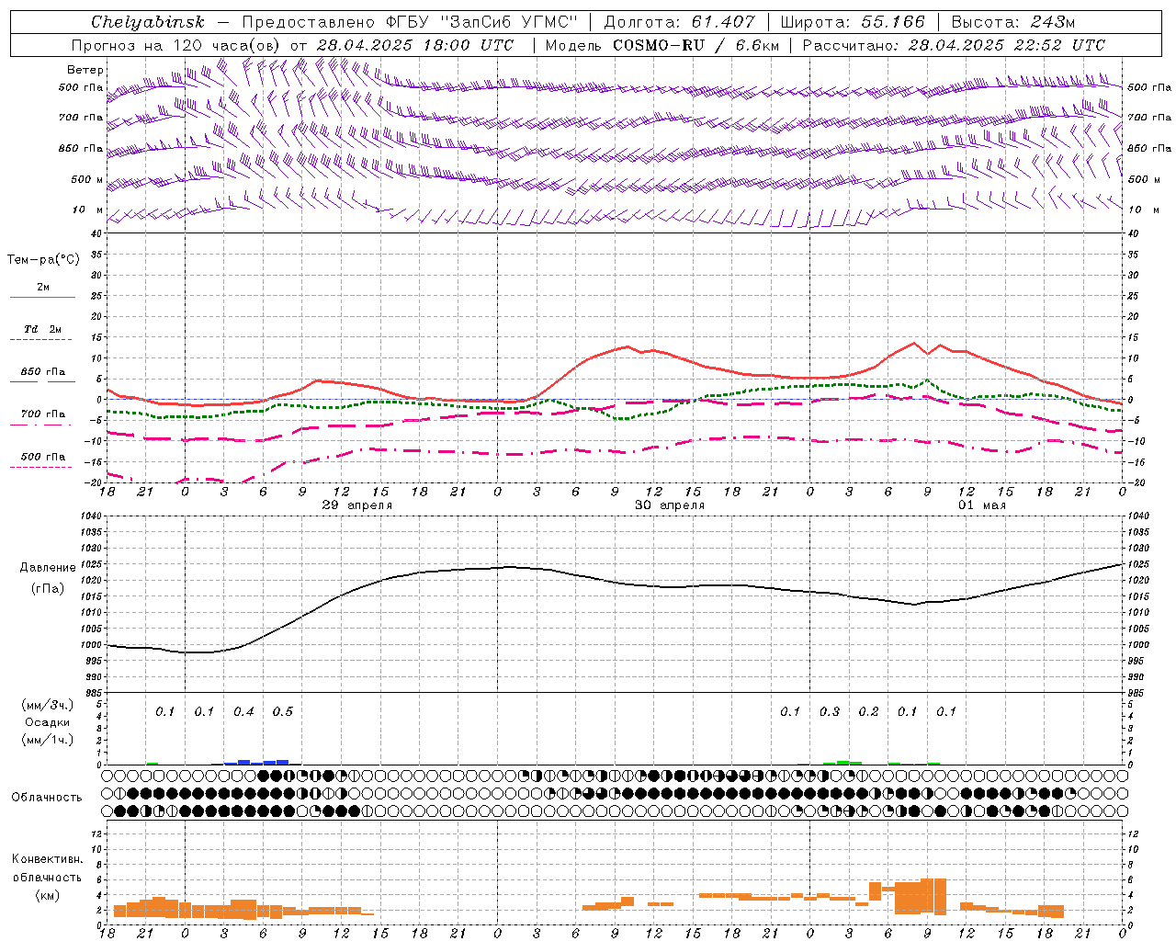
Task: Click the Осадки panel label
Action: coord(48,722)
